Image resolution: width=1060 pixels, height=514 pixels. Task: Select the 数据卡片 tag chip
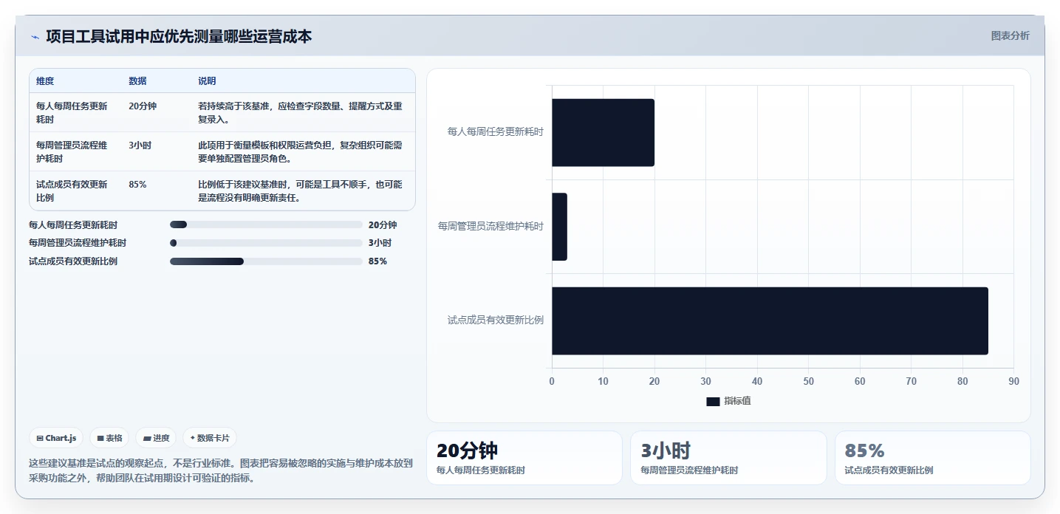[x=210, y=438]
